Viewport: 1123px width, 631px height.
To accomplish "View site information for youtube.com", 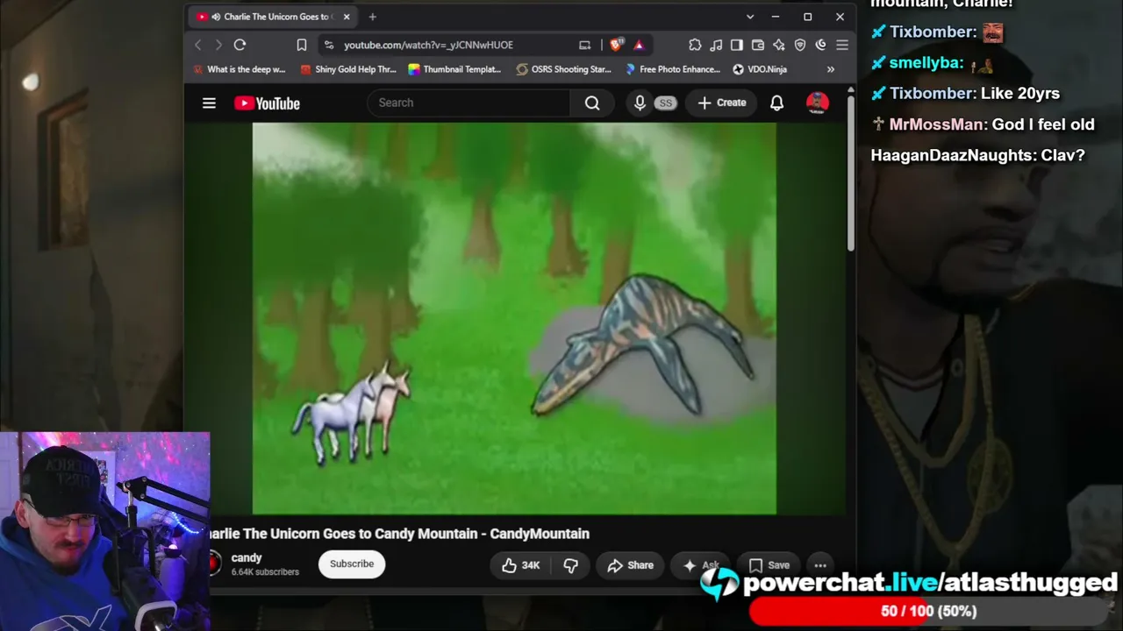I will pyautogui.click(x=328, y=45).
